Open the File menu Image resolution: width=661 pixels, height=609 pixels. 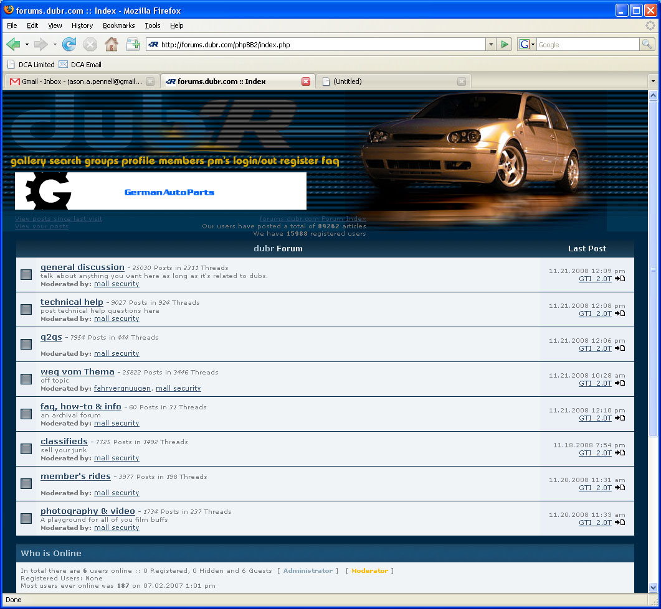pyautogui.click(x=12, y=26)
